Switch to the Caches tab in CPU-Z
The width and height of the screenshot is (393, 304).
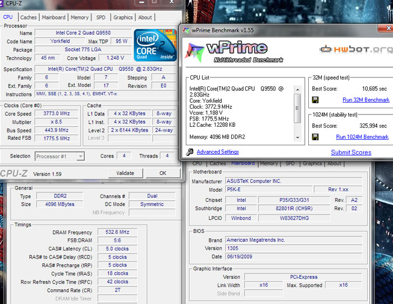click(28, 17)
